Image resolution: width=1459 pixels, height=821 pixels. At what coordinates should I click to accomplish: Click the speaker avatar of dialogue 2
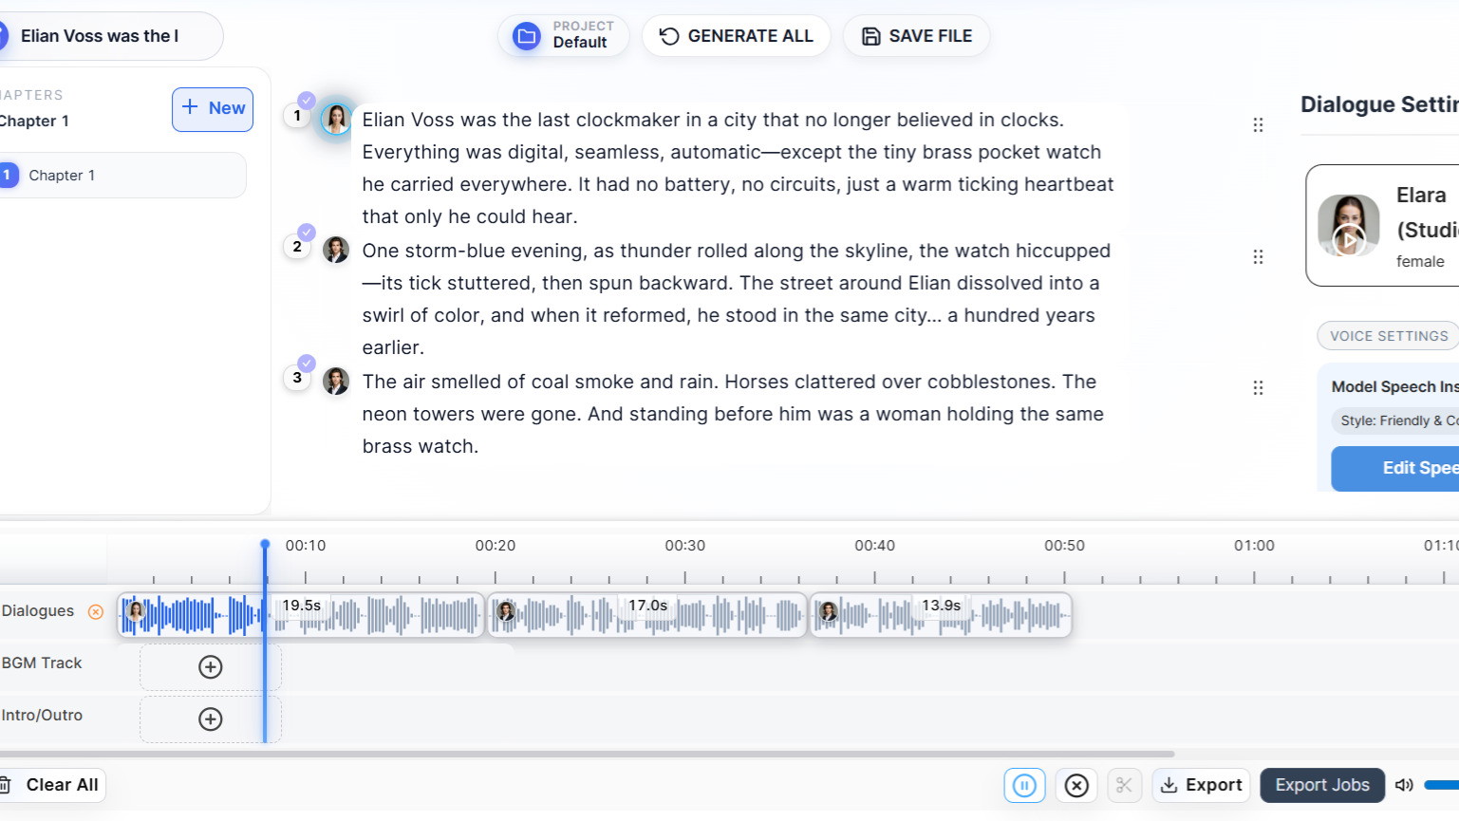point(336,250)
